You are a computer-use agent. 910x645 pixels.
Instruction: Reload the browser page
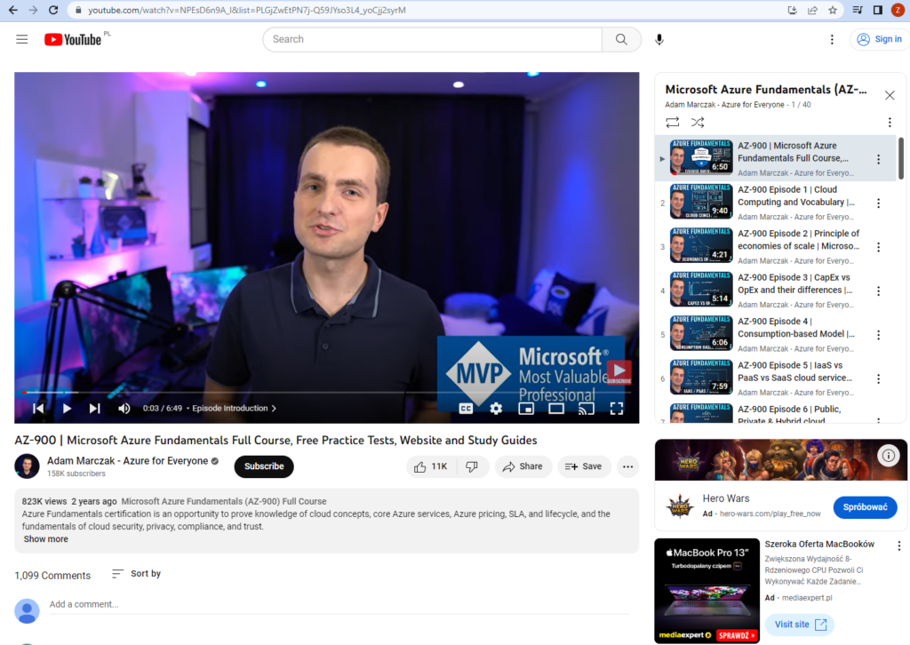pos(52,10)
